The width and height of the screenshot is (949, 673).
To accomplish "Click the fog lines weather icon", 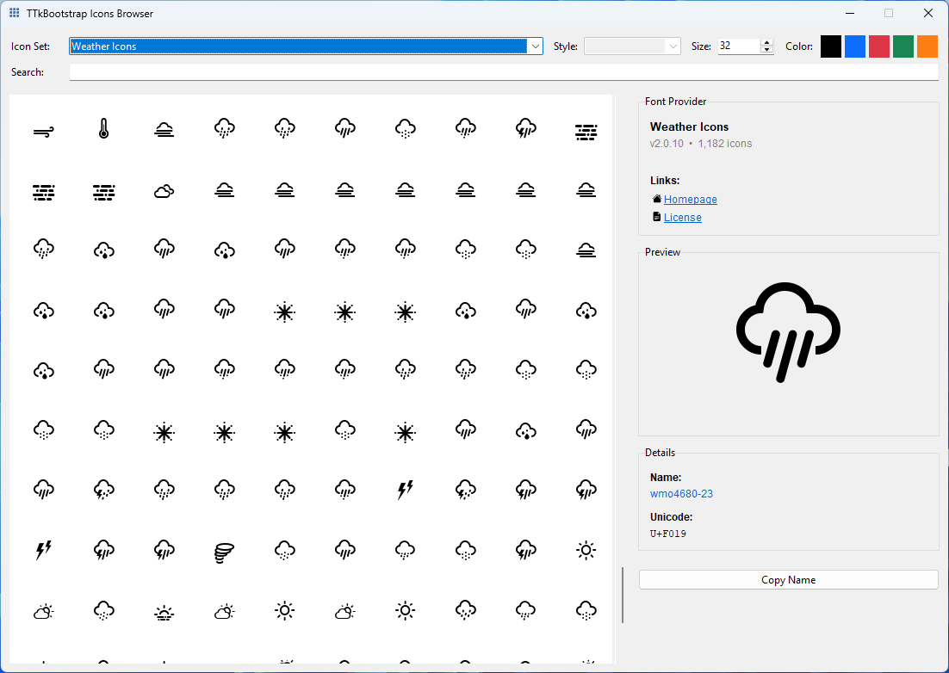I will pyautogui.click(x=586, y=131).
